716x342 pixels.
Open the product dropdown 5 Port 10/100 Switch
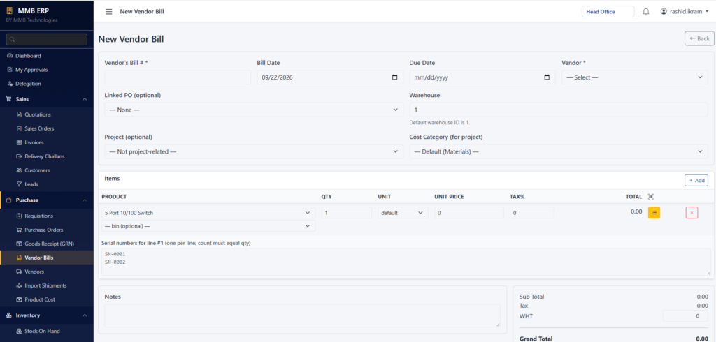[208, 212]
